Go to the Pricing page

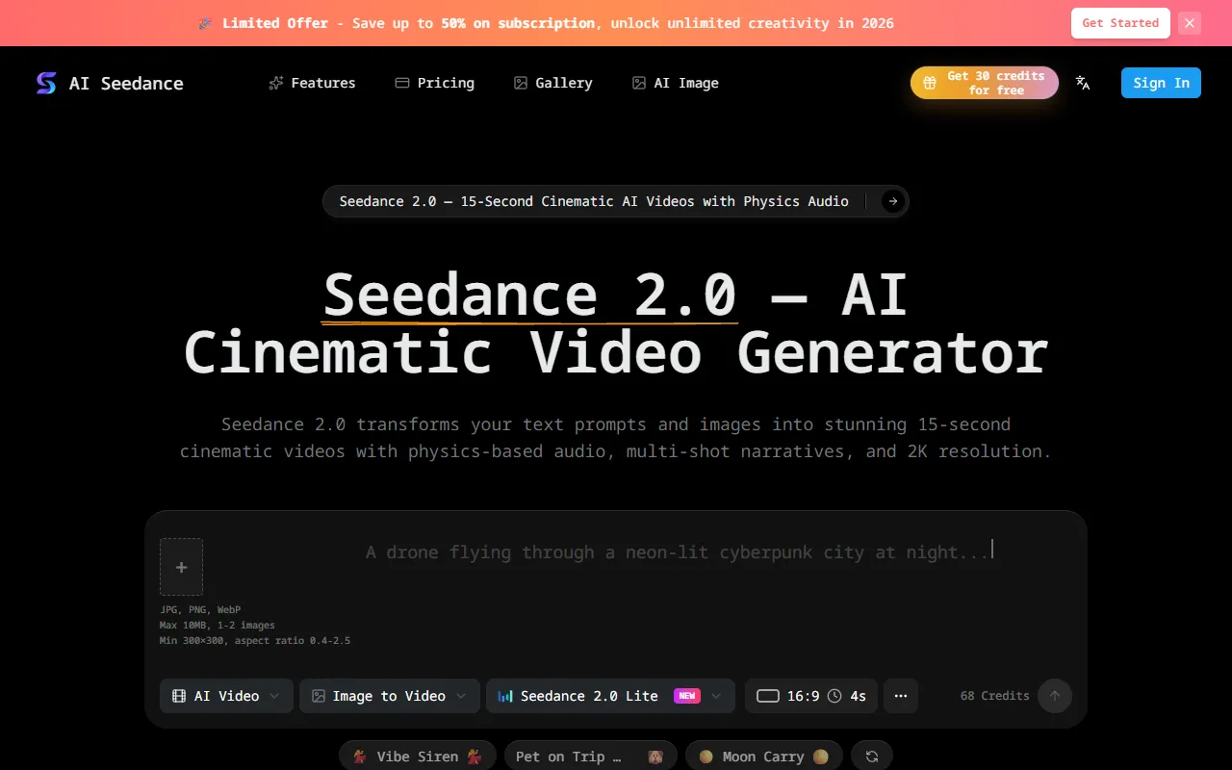(435, 83)
